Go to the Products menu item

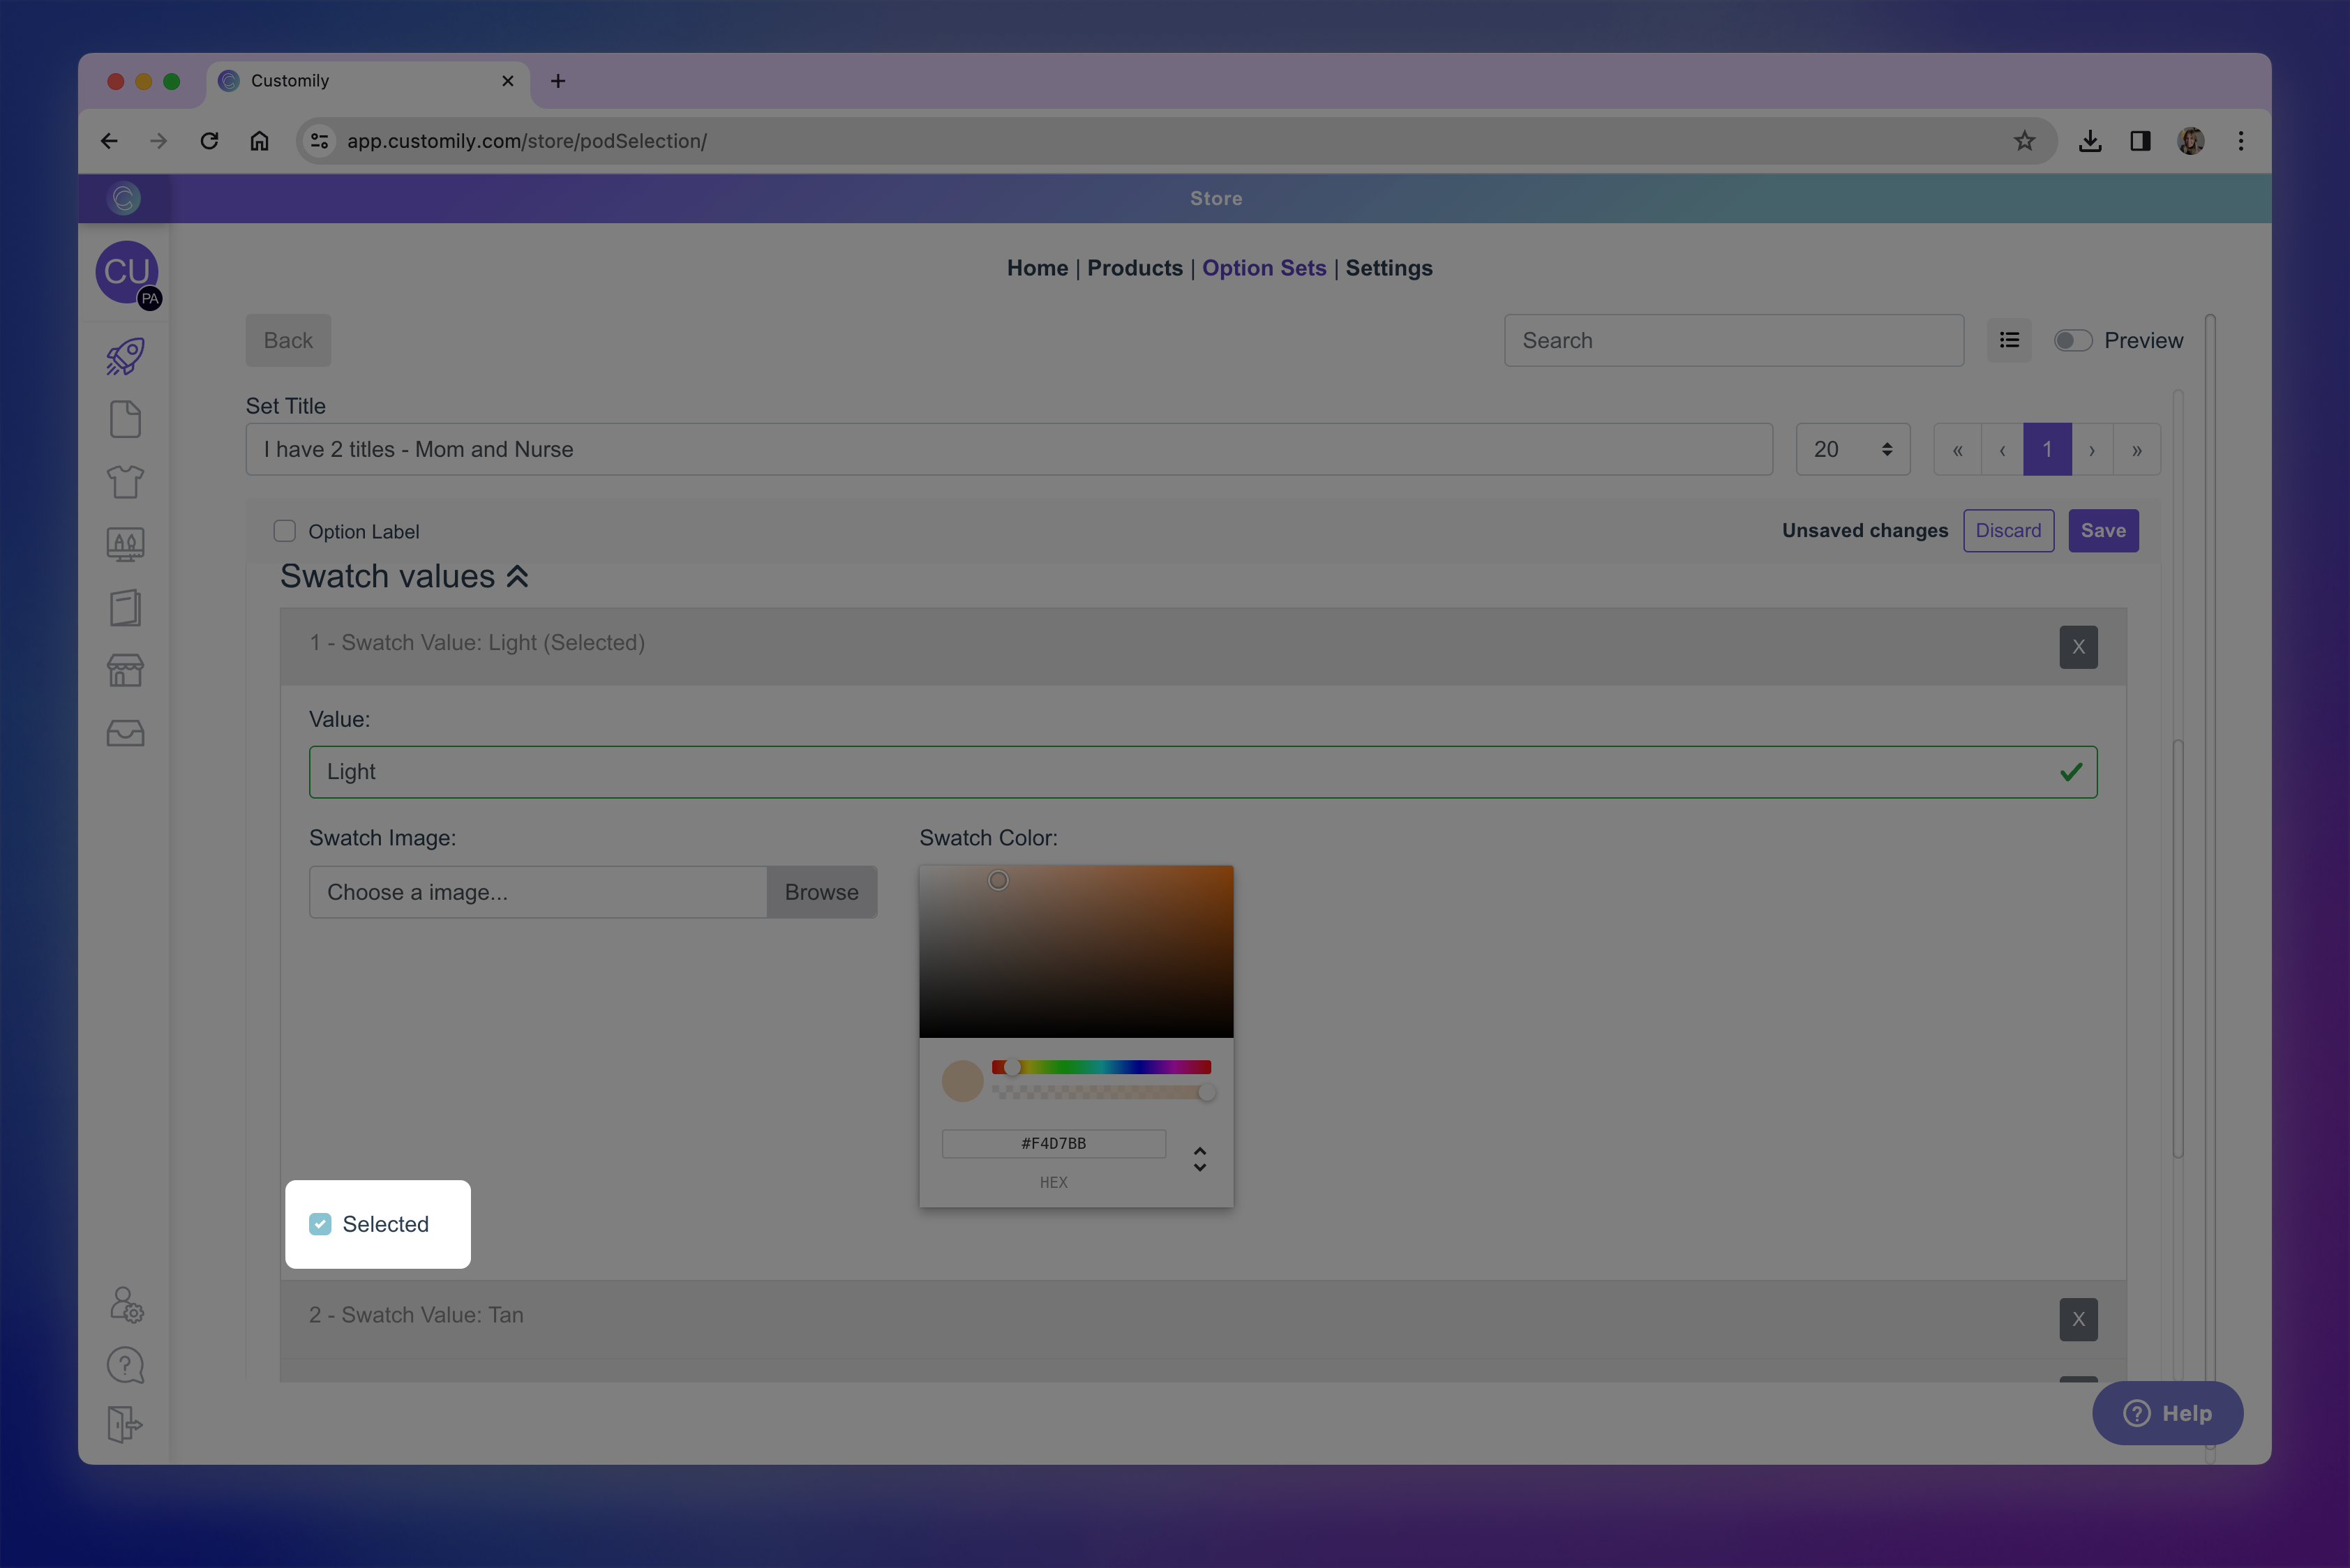tap(1135, 268)
